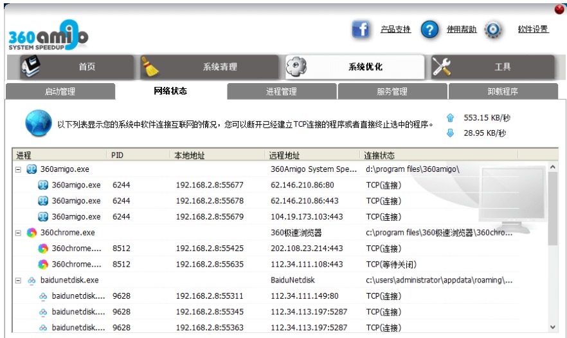Open the 软件设置 link
Image resolution: width=567 pixels, height=338 pixels.
click(x=533, y=30)
